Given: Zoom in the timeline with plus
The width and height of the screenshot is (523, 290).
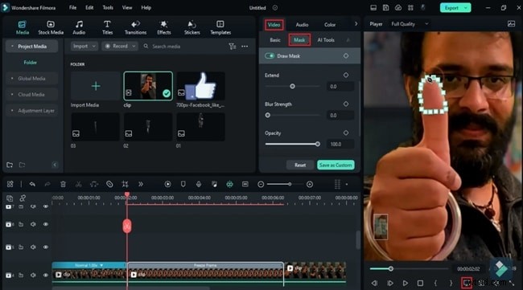Looking at the screenshot, I should coord(310,184).
